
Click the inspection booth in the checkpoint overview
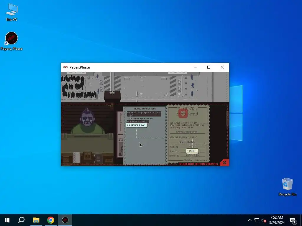[x=112, y=96]
